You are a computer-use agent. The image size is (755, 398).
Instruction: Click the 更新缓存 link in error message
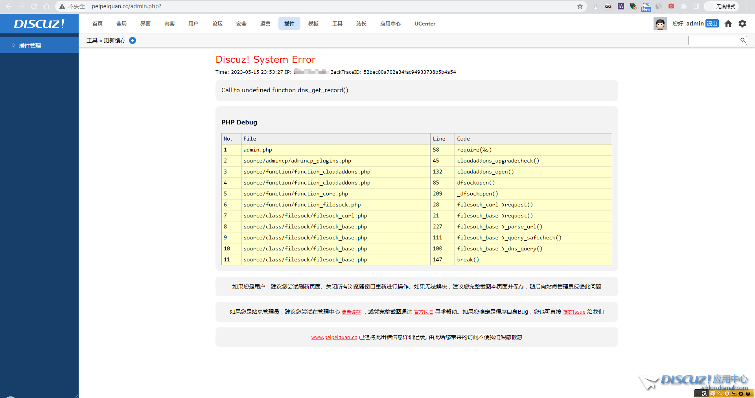pos(351,312)
